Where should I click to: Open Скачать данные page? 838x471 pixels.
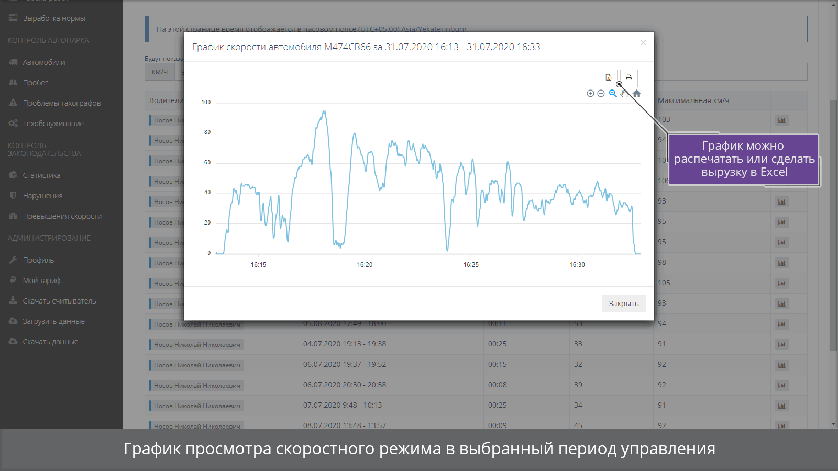click(x=50, y=342)
